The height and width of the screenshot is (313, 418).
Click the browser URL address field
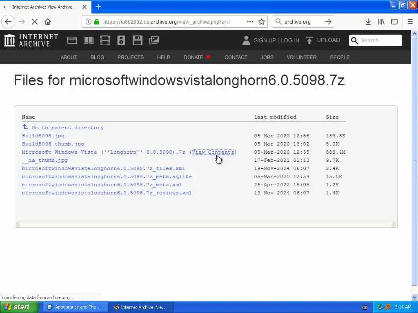coord(167,22)
